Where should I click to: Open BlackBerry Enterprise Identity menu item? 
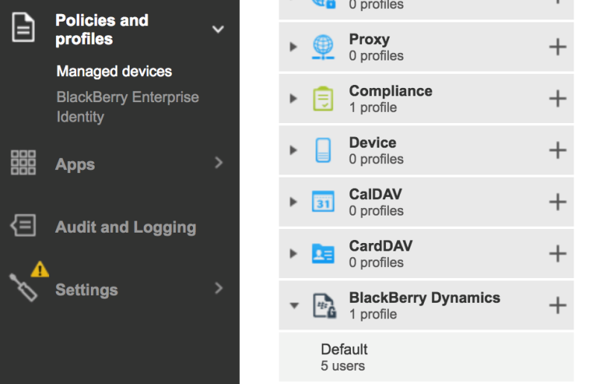click(127, 107)
